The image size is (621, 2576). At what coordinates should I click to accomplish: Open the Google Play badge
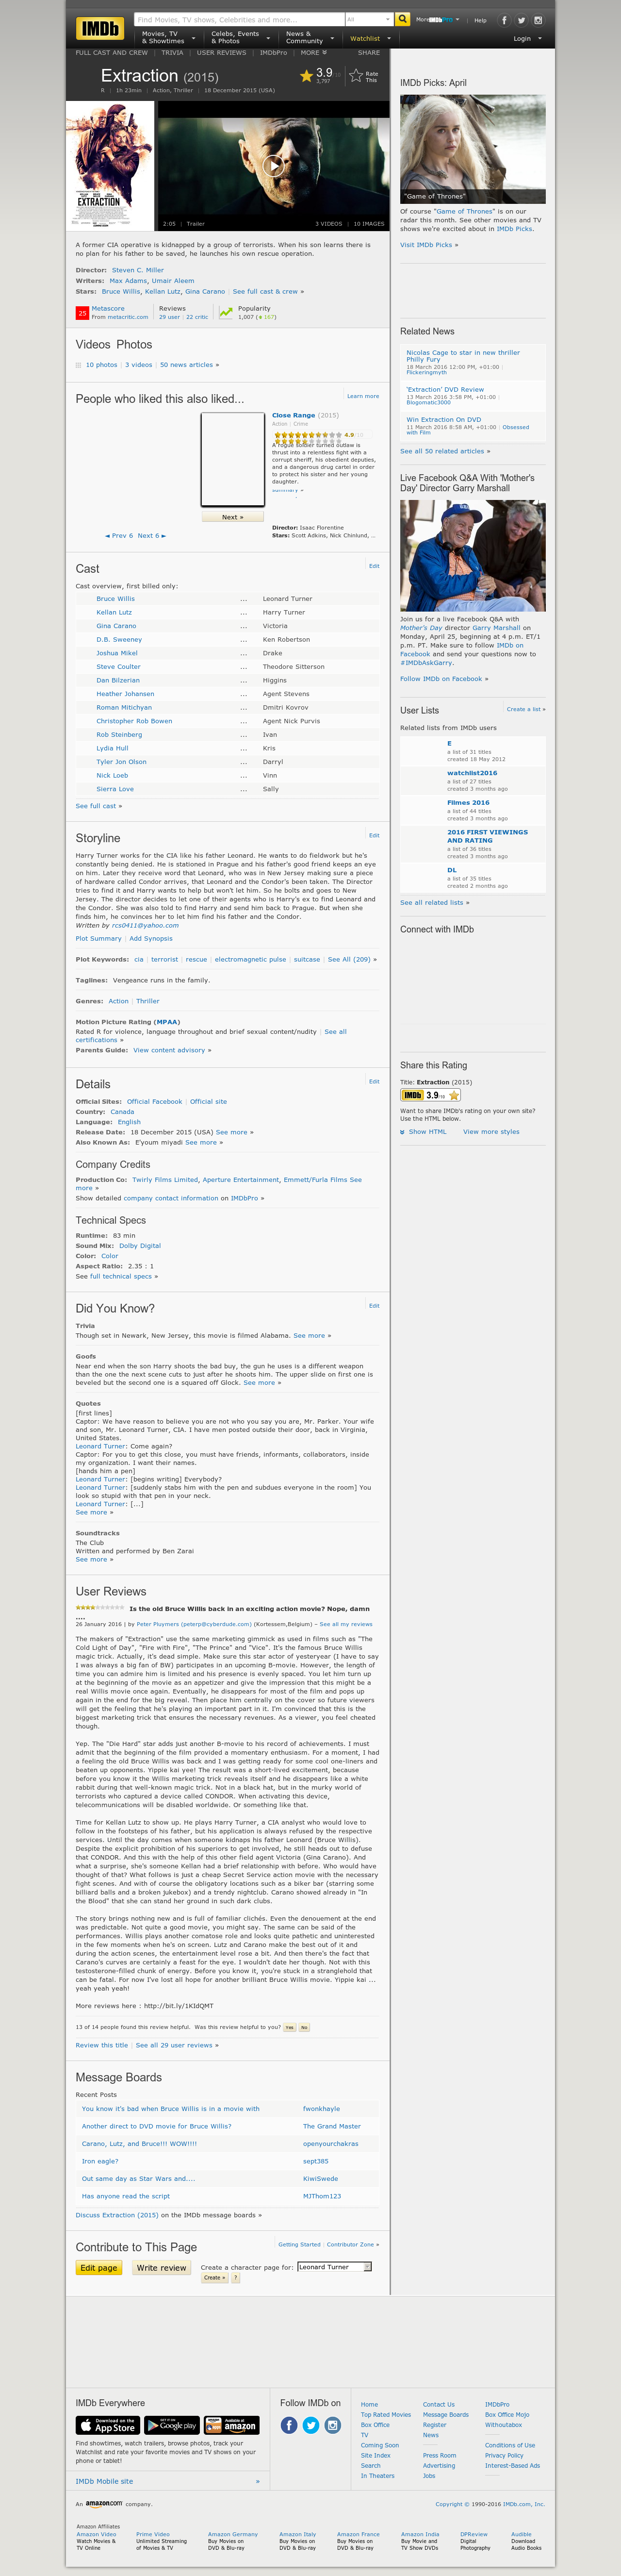172,2425
